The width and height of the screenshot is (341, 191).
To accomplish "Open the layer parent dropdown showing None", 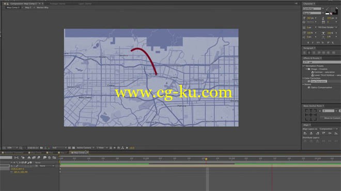I will tap(47, 166).
